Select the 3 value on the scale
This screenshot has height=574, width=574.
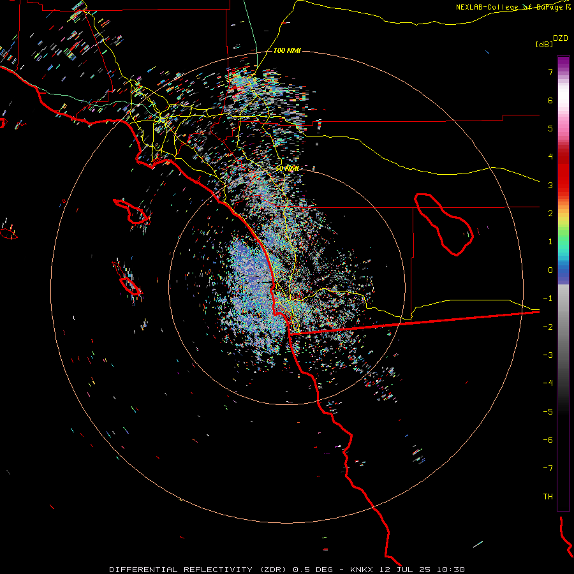tap(550, 185)
